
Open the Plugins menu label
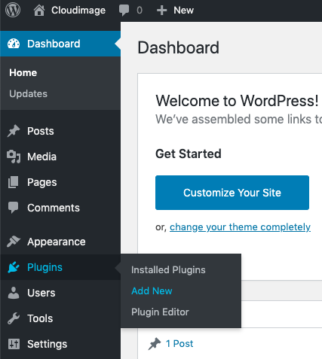click(x=44, y=267)
